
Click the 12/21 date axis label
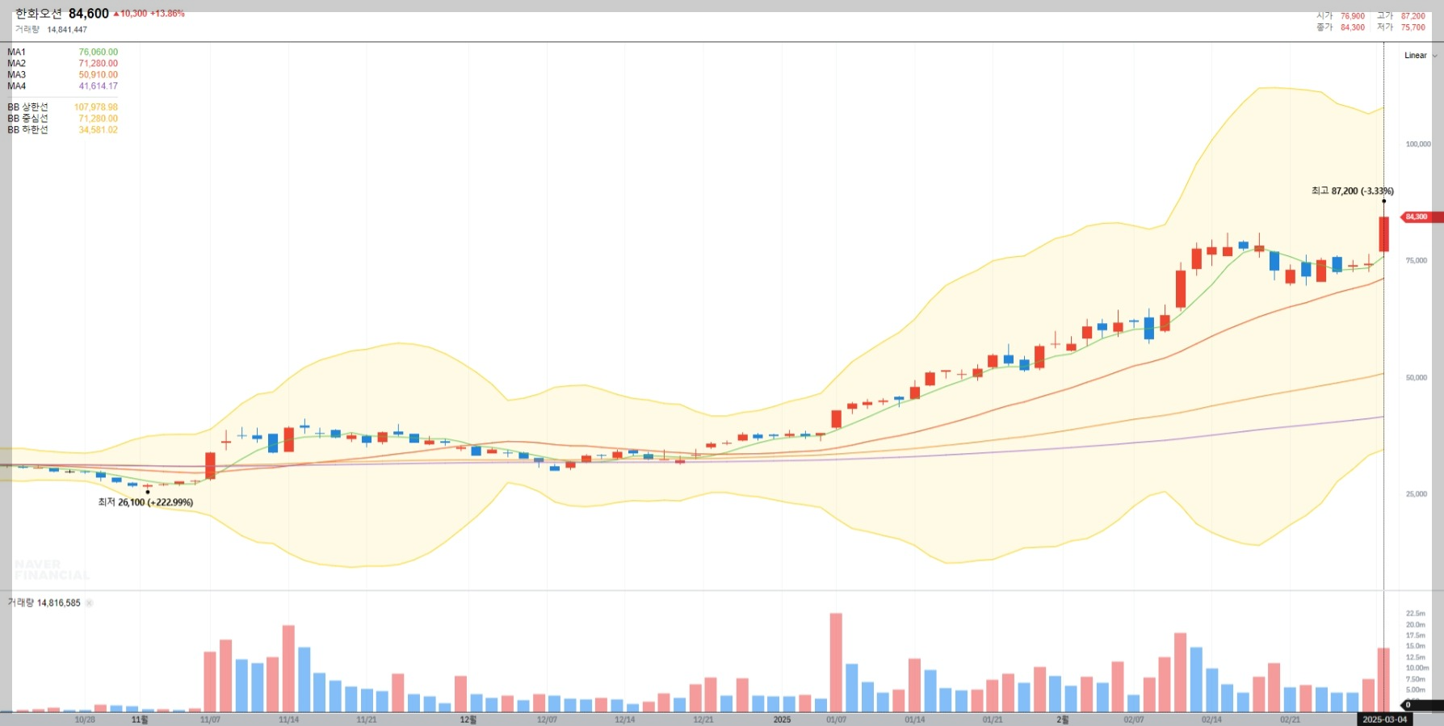[703, 720]
